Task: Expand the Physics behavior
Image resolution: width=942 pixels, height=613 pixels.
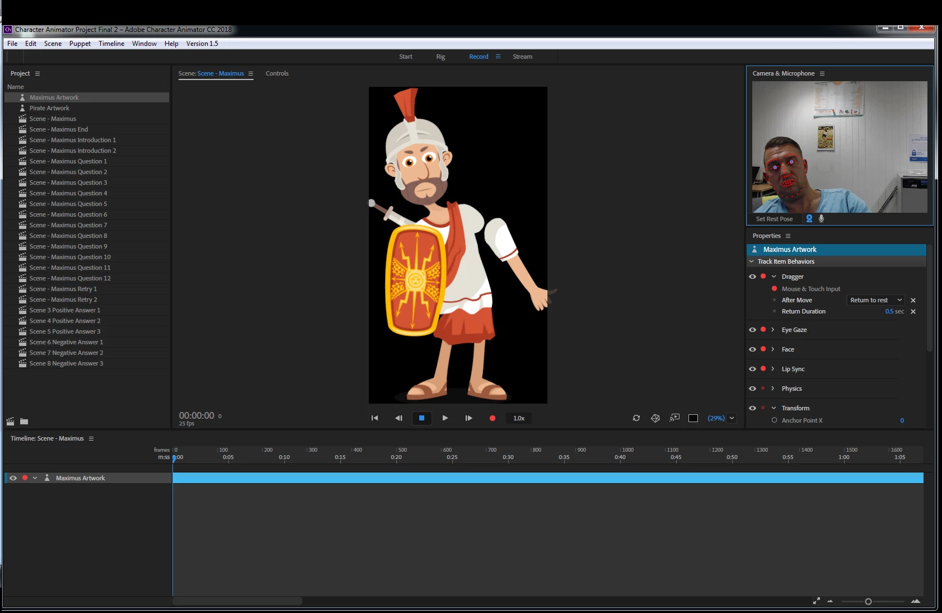Action: point(773,389)
